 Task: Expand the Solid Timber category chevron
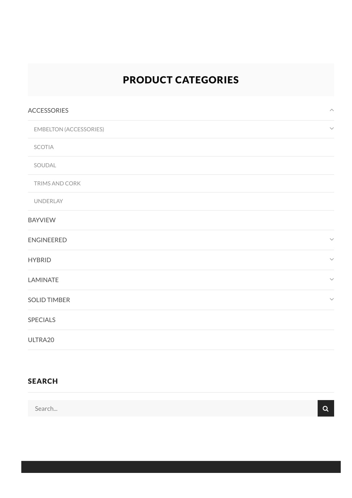pyautogui.click(x=332, y=299)
